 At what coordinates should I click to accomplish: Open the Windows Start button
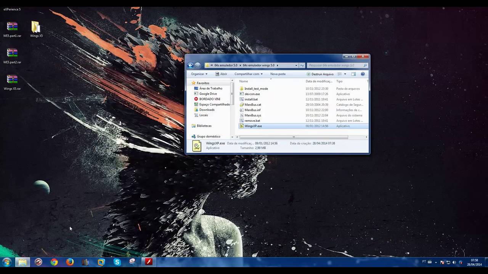(6, 262)
